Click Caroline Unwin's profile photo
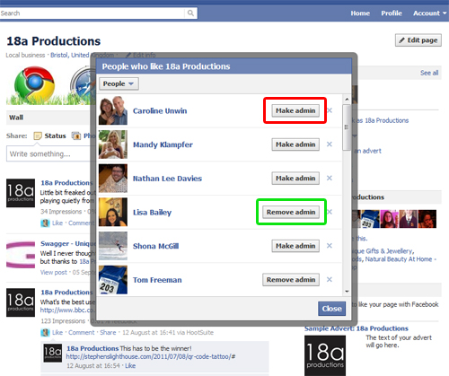The width and height of the screenshot is (449, 376). click(x=113, y=110)
